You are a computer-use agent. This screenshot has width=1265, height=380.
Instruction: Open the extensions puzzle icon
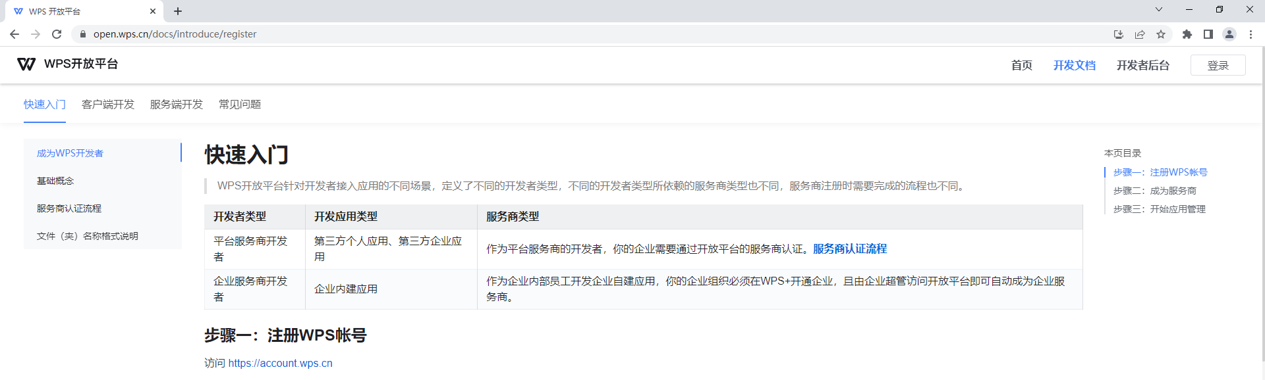point(1187,34)
